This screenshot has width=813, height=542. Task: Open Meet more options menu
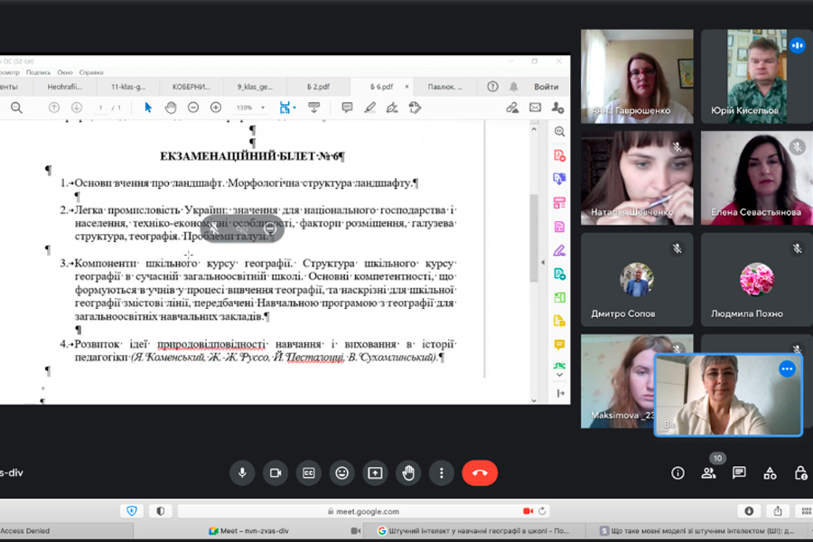441,472
